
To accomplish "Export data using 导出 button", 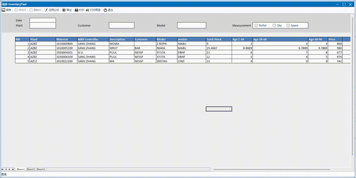I will (67, 10).
